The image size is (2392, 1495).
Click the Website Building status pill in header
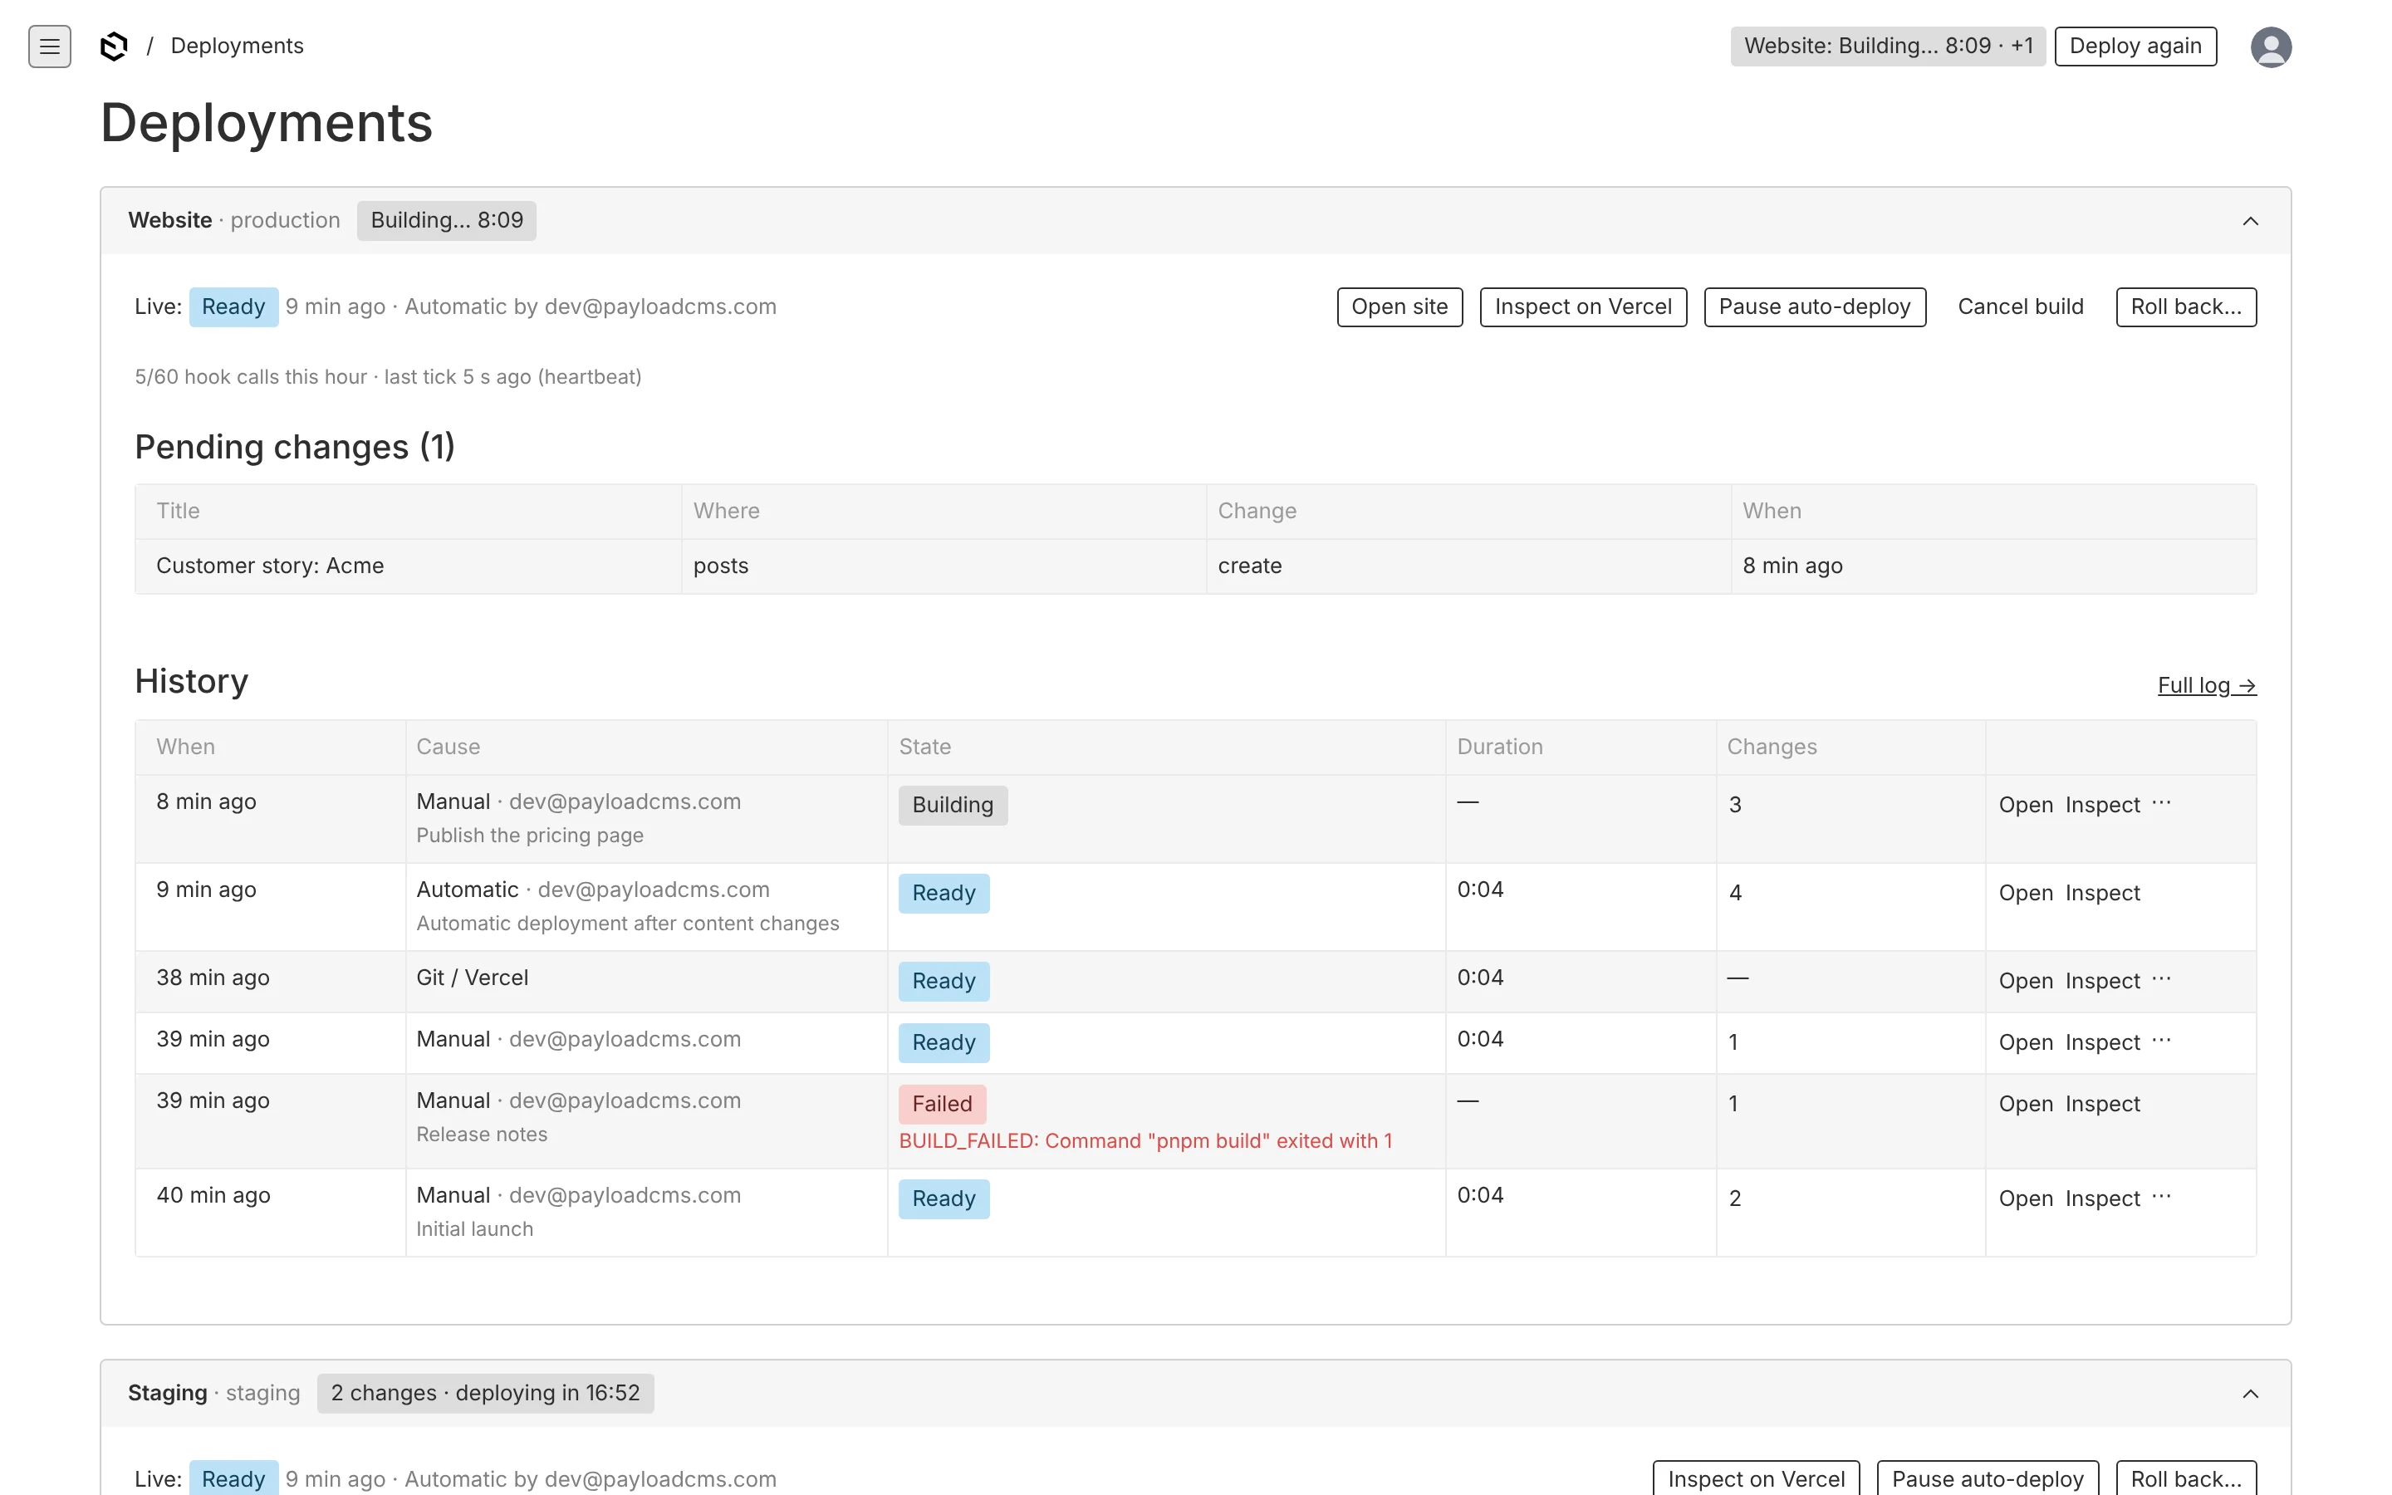click(1887, 47)
